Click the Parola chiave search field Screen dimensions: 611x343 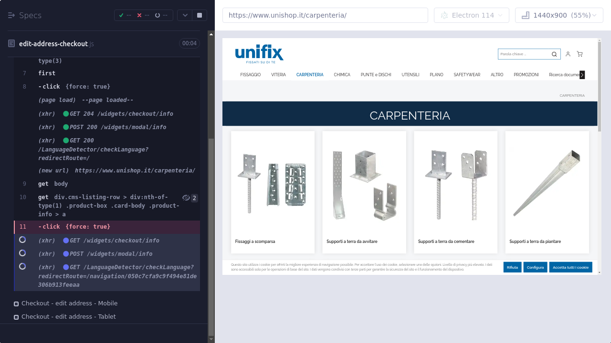click(524, 54)
